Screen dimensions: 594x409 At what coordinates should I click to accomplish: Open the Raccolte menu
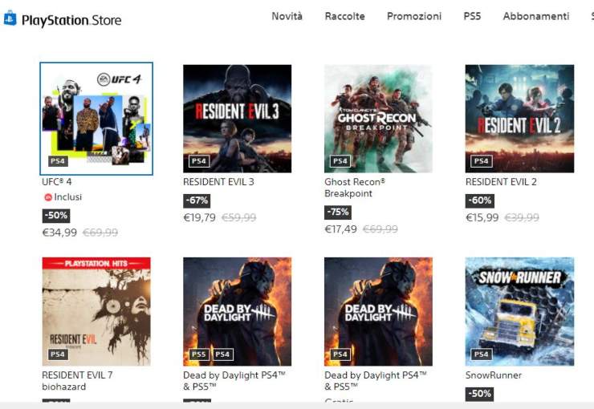(x=344, y=16)
